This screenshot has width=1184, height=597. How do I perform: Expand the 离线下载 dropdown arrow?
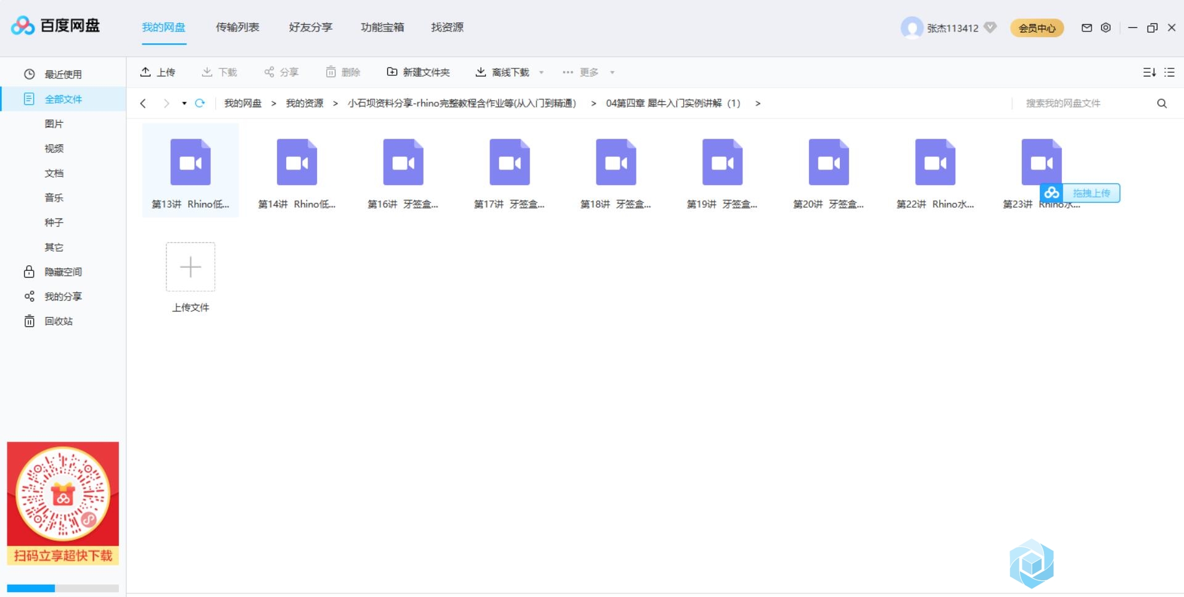(541, 72)
